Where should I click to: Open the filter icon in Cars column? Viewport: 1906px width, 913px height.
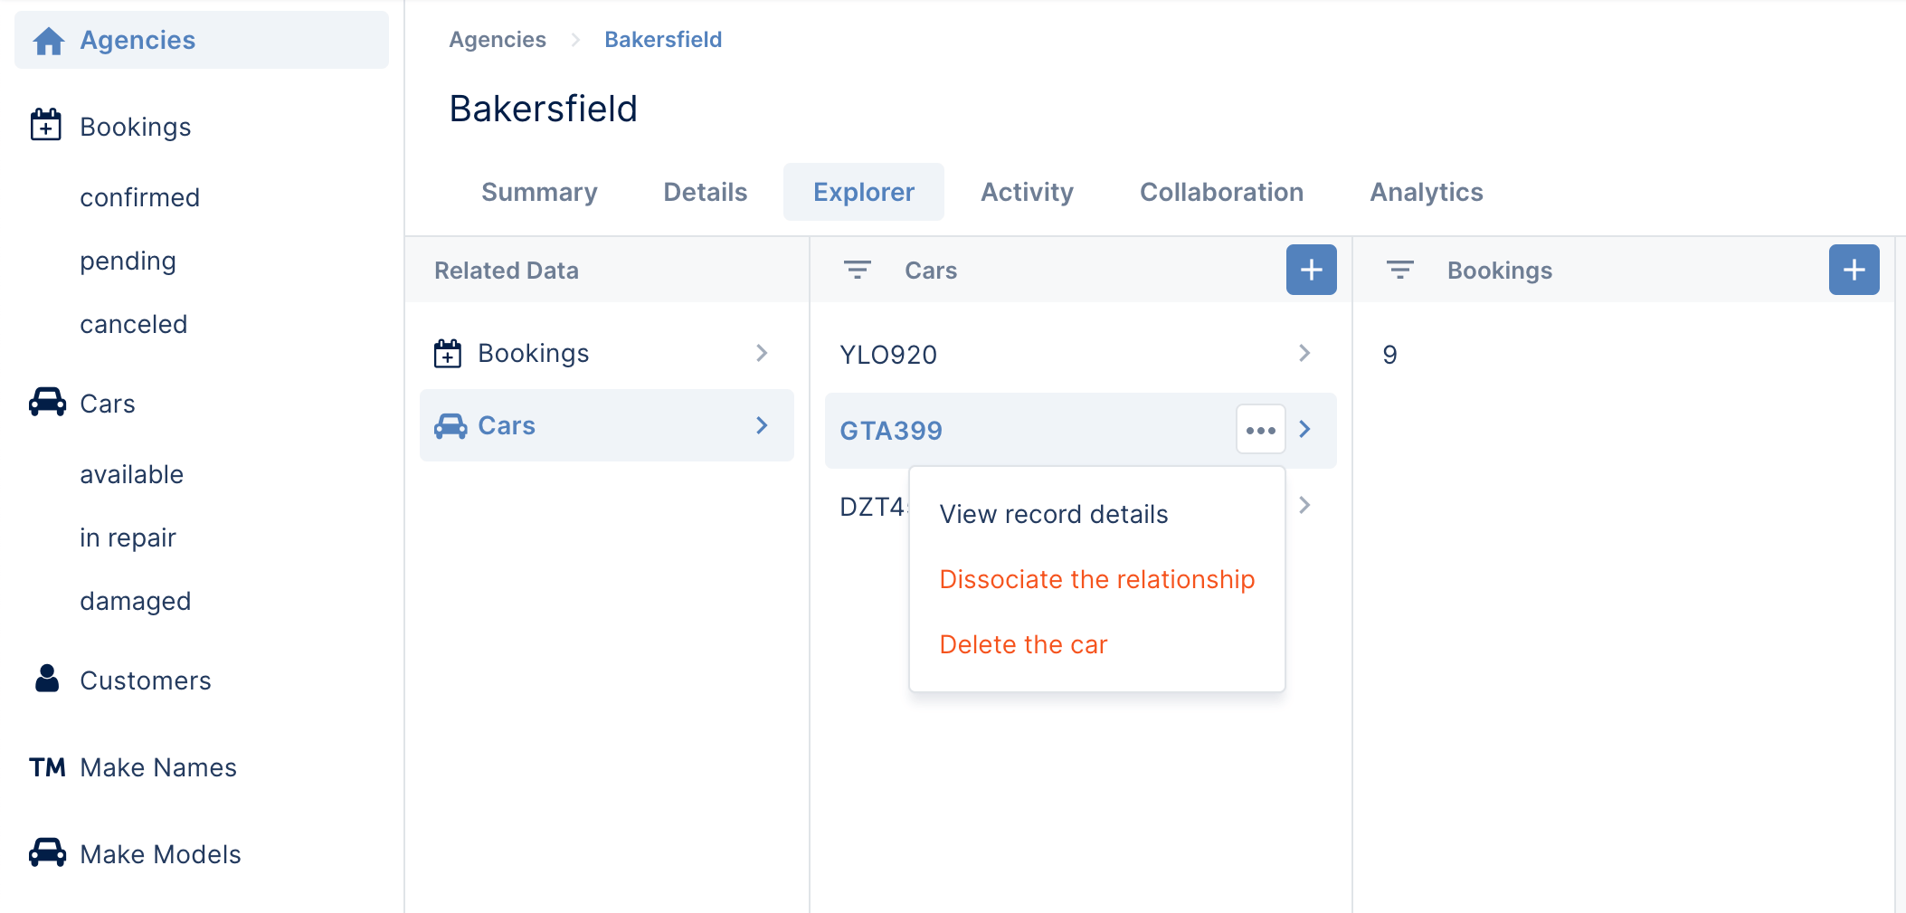point(857,270)
